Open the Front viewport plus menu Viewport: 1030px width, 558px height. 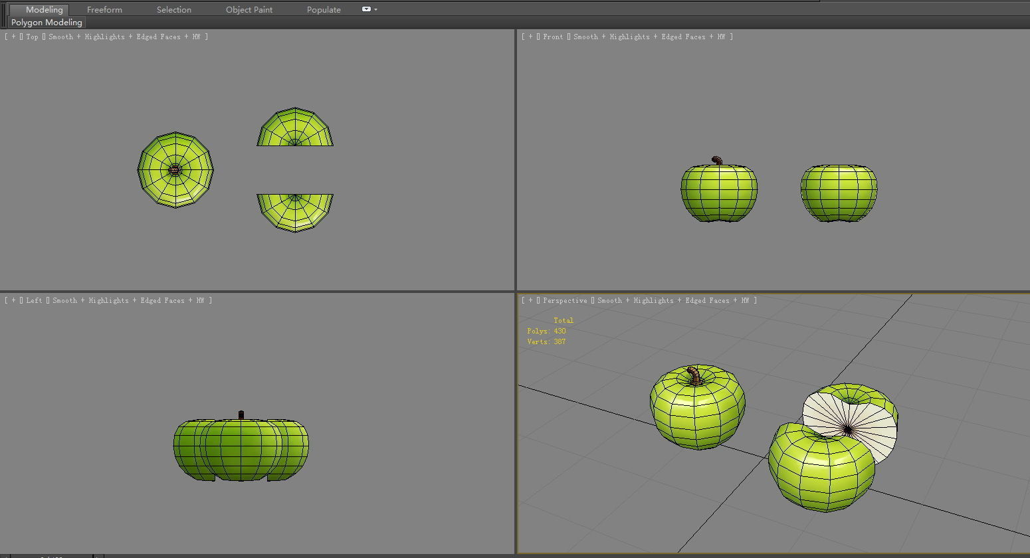[530, 37]
